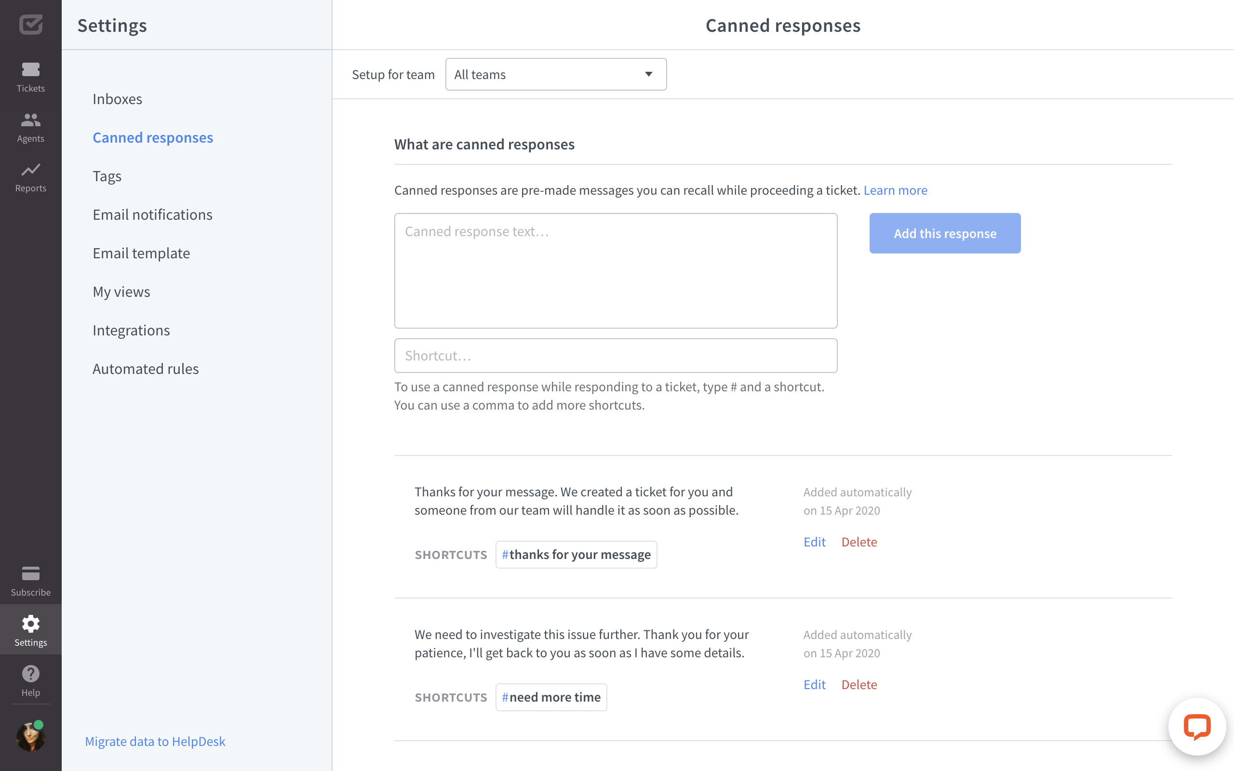Click Add this response

click(x=944, y=233)
